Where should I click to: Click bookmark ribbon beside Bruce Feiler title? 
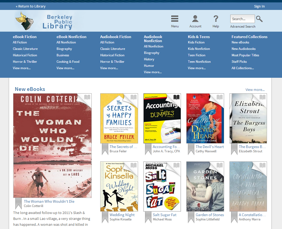point(105,149)
